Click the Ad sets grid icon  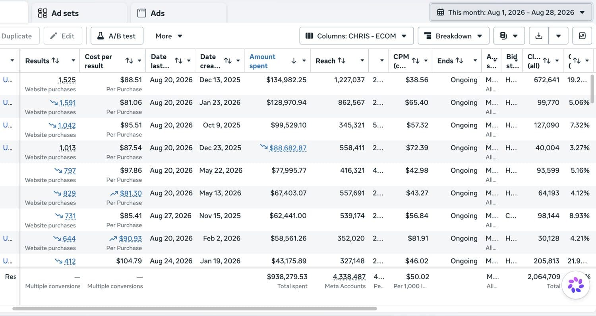pos(43,13)
